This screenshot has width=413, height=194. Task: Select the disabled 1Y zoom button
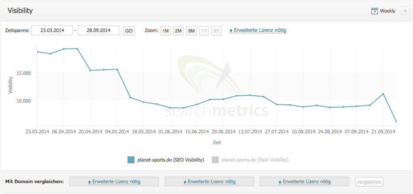coord(204,31)
